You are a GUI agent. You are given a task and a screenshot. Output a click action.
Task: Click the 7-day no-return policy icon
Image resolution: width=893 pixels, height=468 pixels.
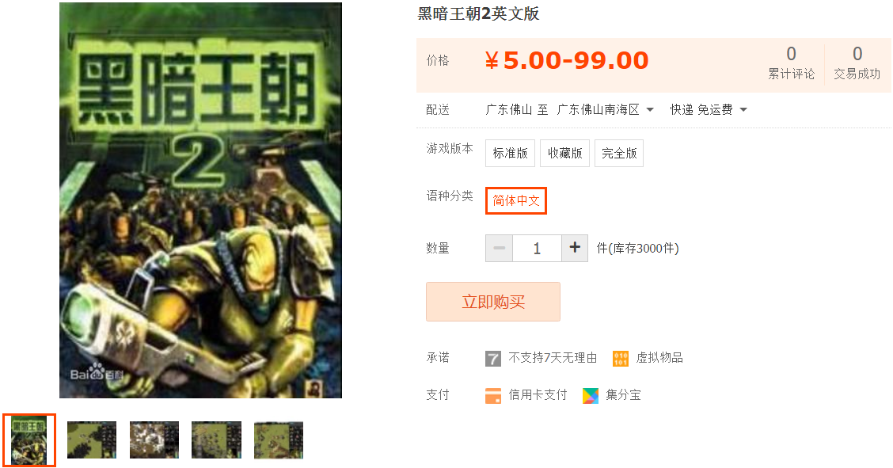pos(492,358)
